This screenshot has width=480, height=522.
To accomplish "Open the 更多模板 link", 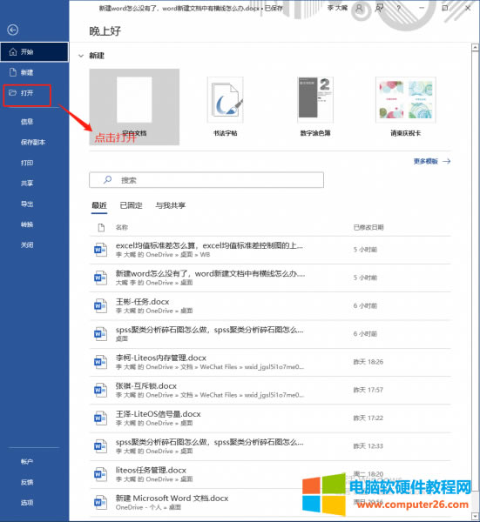I will (x=432, y=161).
